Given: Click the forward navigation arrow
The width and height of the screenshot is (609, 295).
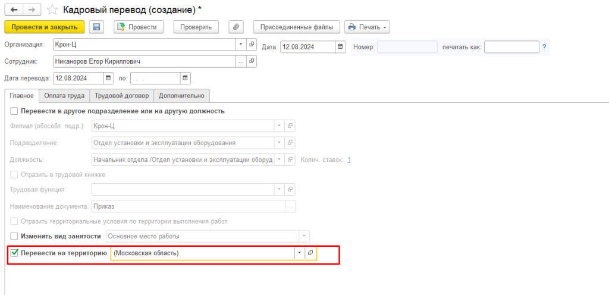Looking at the screenshot, I should click(31, 10).
